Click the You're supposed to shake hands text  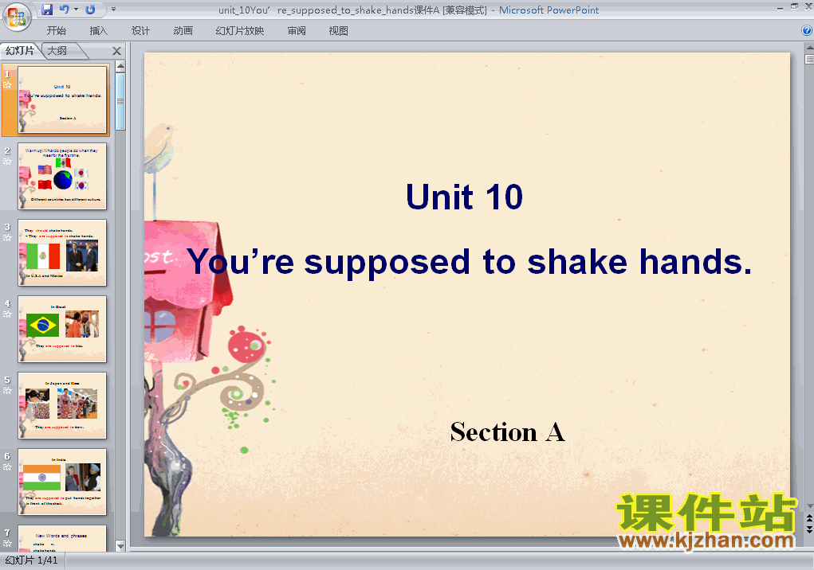coord(470,262)
